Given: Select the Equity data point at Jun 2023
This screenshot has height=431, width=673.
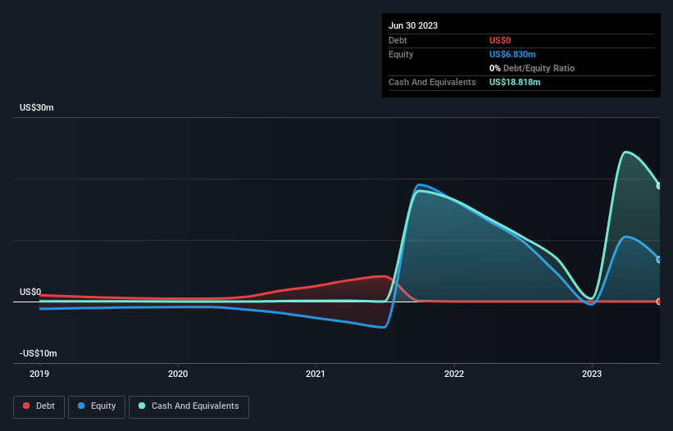Looking at the screenshot, I should [659, 260].
